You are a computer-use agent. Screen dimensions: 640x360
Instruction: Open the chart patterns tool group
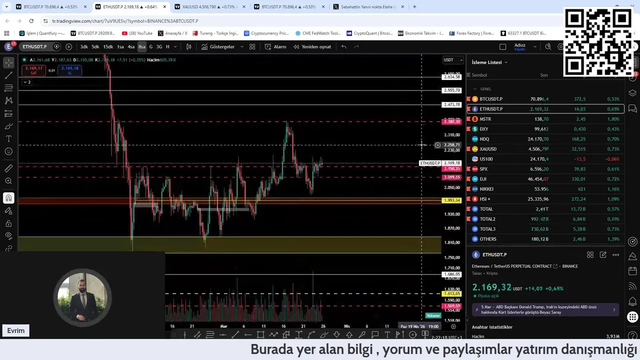tap(8, 100)
